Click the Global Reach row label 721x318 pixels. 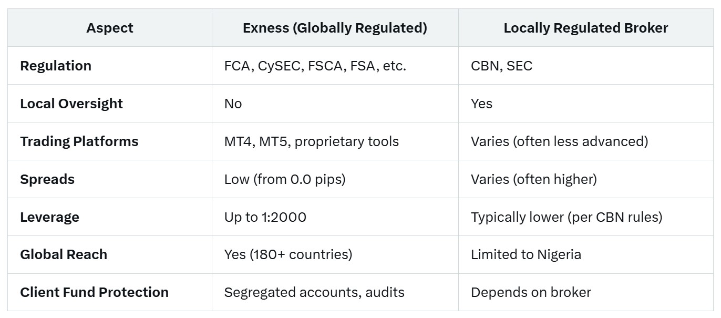(x=64, y=254)
